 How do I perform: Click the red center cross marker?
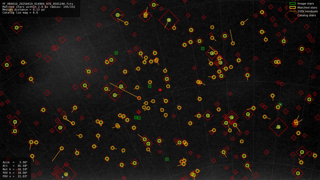[x=160, y=90]
